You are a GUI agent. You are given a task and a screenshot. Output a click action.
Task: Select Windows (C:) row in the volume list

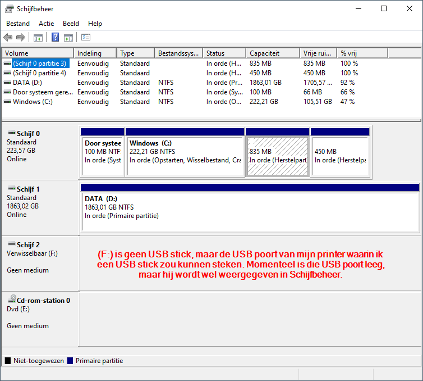pyautogui.click(x=33, y=102)
